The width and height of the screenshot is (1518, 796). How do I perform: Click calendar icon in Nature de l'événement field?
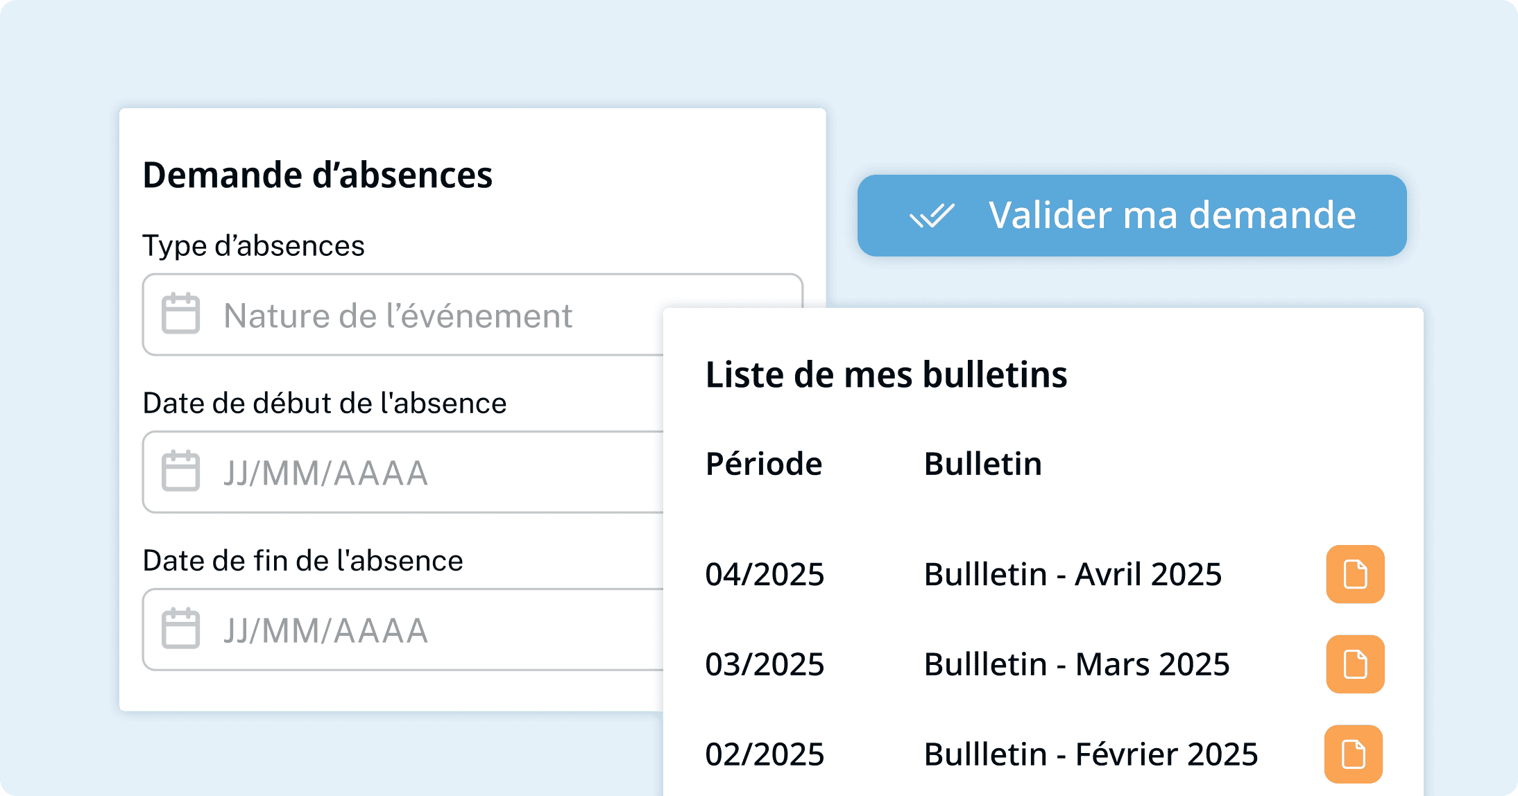[180, 314]
